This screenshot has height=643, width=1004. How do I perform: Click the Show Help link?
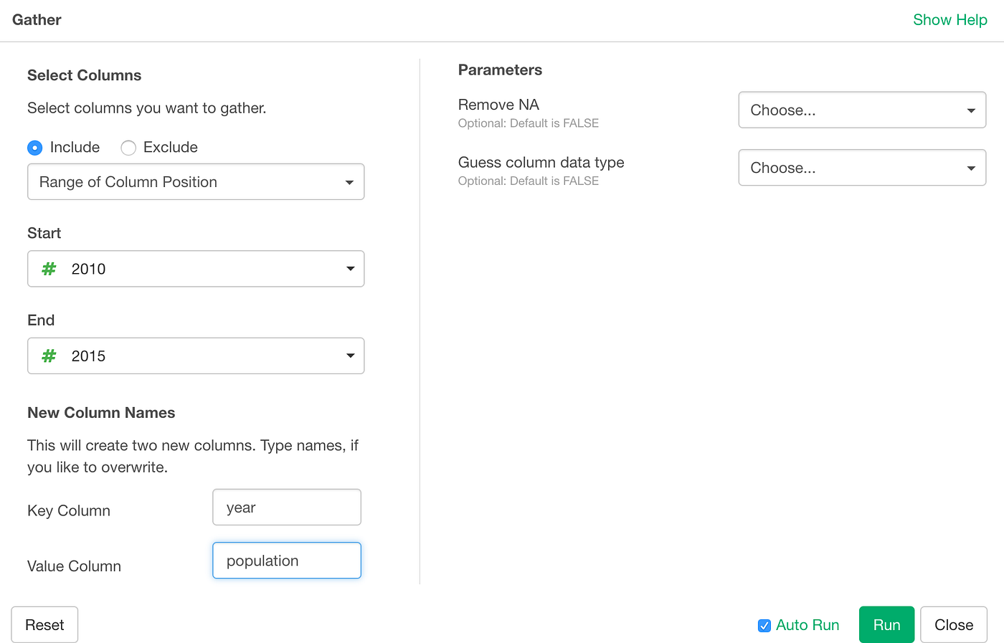[x=950, y=19]
